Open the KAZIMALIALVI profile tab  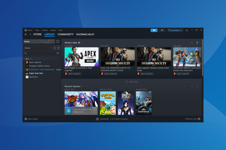pos(85,34)
